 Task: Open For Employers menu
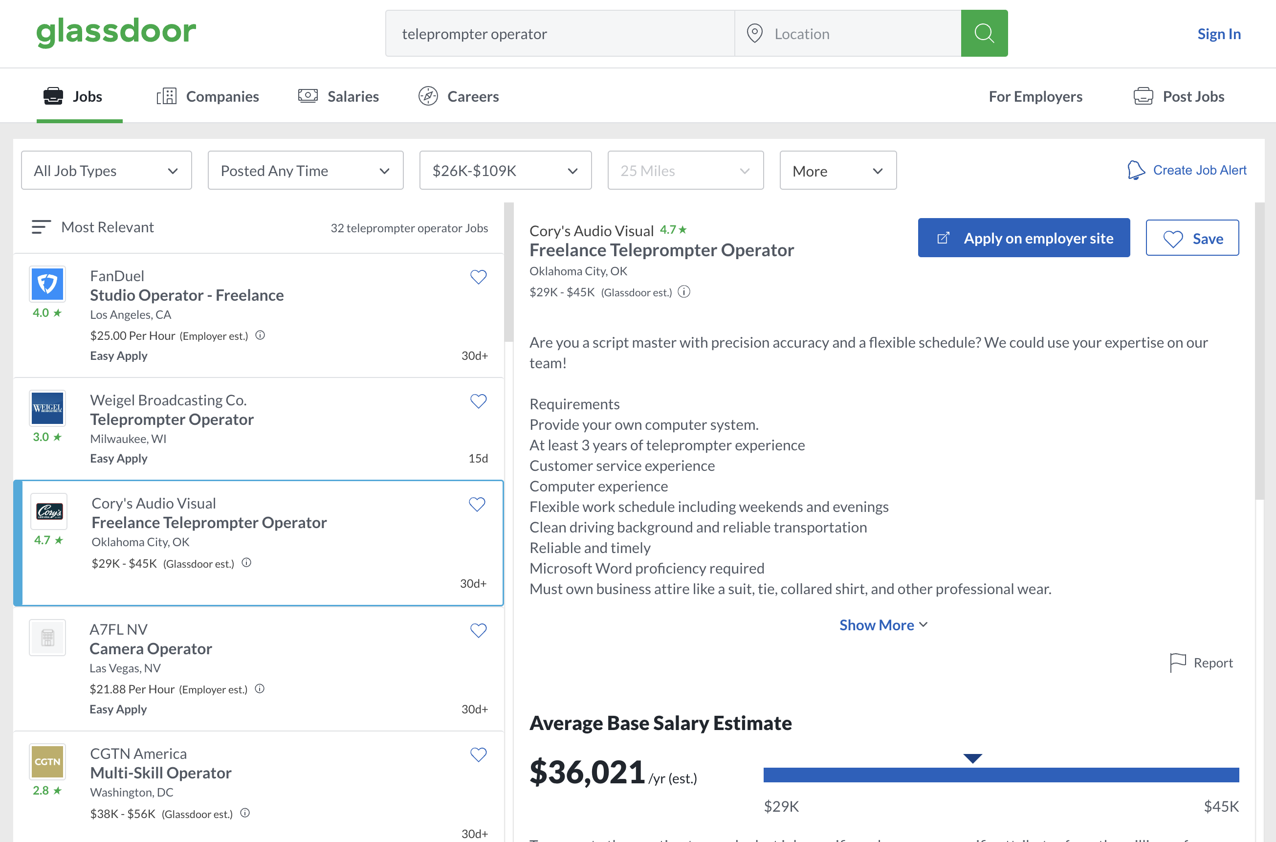click(x=1035, y=96)
